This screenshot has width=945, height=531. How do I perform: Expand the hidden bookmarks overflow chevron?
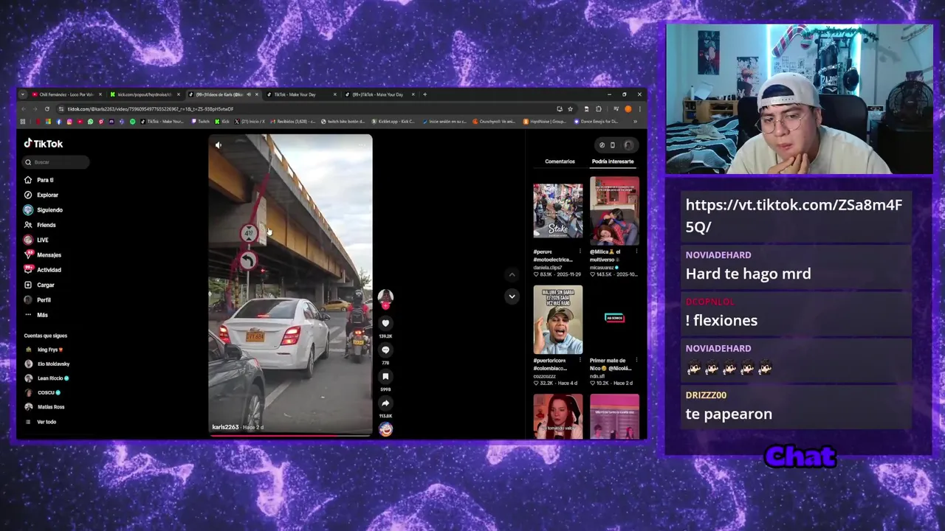pyautogui.click(x=636, y=122)
